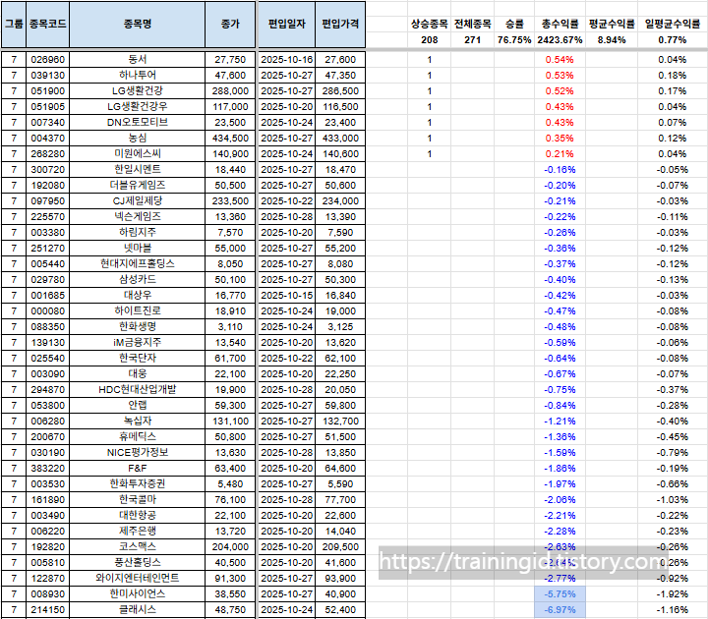Click the stock name 코스맥스
708x619 pixels.
[x=138, y=547]
